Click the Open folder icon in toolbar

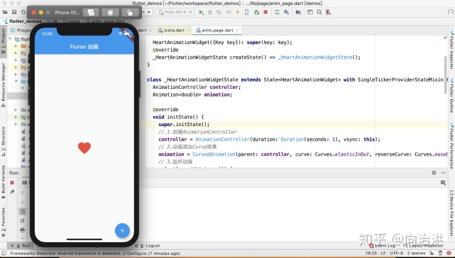5,12
